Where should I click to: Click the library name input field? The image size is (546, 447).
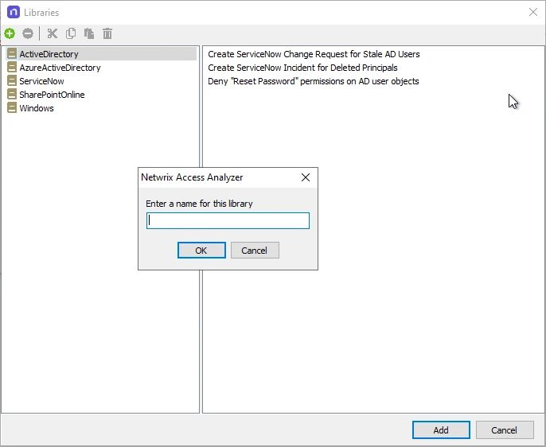228,220
